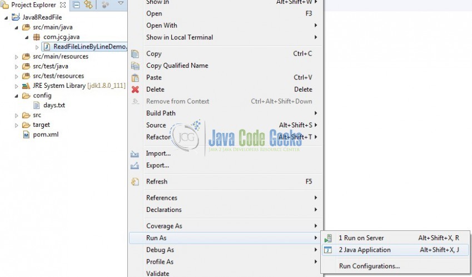Close the Project Explorer tab with its X
Viewport: 472px width, 277px height.
point(63,5)
